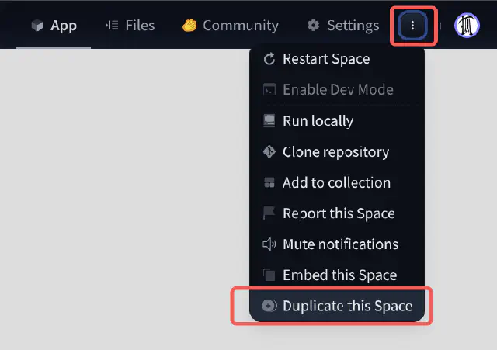The image size is (497, 350).
Task: Click the gear icon beside Settings
Action: [314, 26]
